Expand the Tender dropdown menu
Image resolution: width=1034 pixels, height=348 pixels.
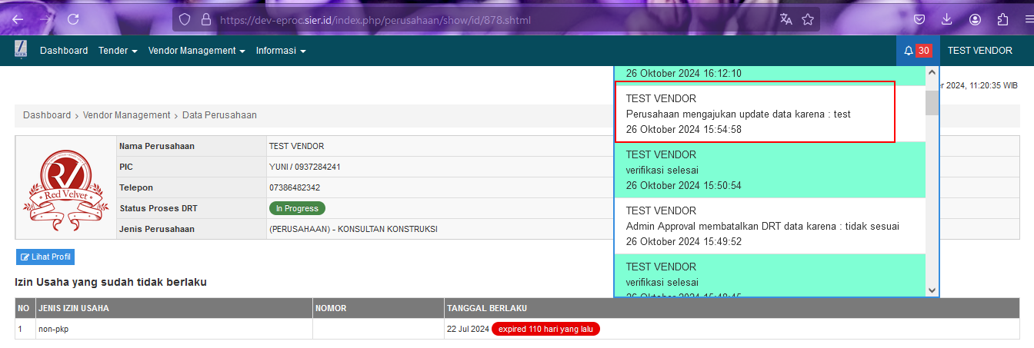(118, 51)
